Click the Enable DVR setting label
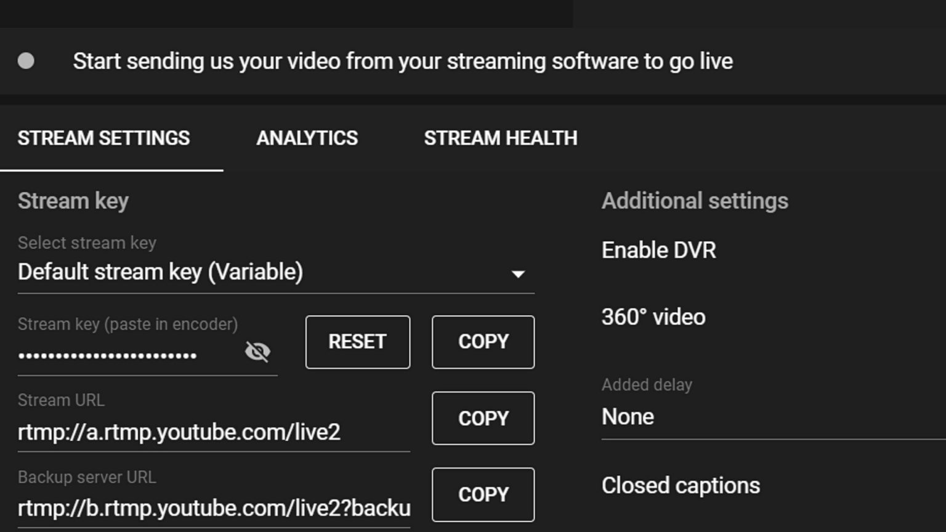 coord(658,251)
